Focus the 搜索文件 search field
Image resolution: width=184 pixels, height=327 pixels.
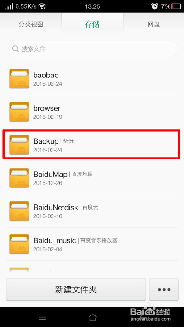click(x=92, y=49)
